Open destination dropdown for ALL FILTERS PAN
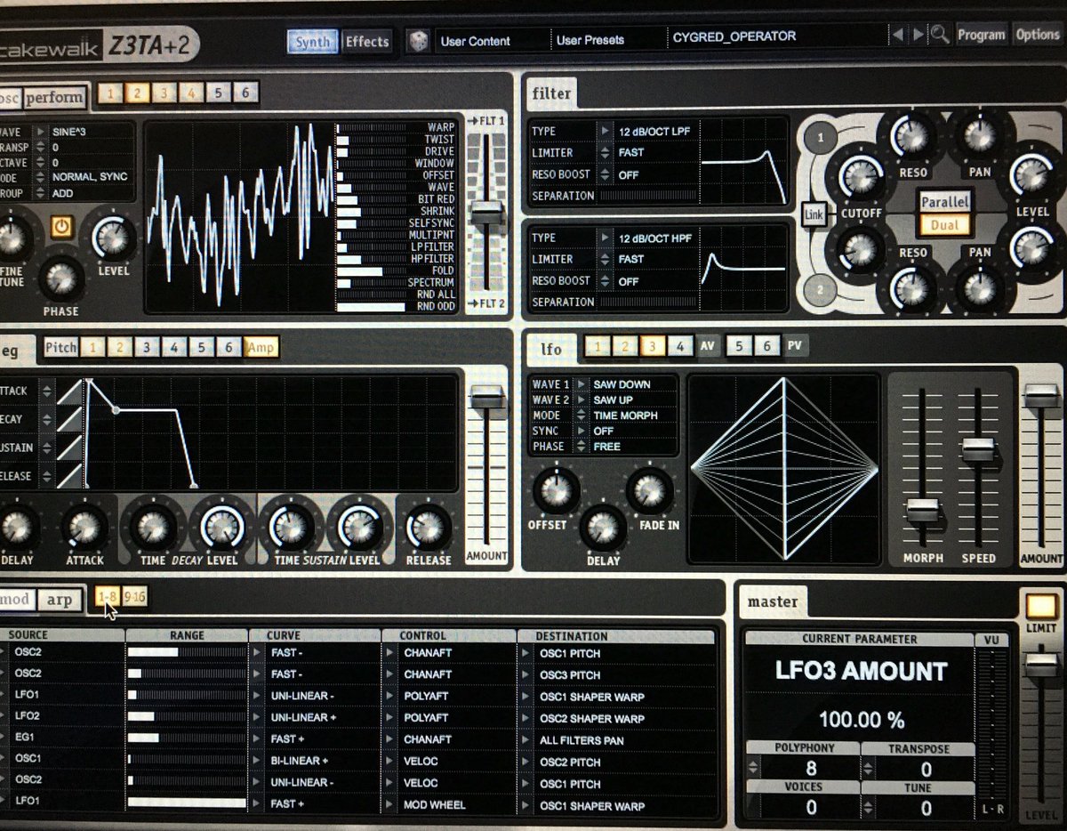Screen dimensions: 1067x831 click(x=525, y=739)
